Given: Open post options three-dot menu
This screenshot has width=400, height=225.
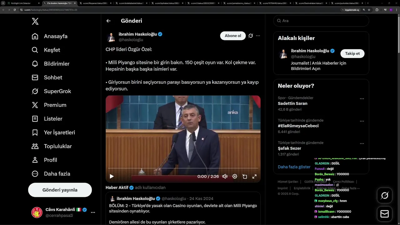Looking at the screenshot, I should 258,36.
